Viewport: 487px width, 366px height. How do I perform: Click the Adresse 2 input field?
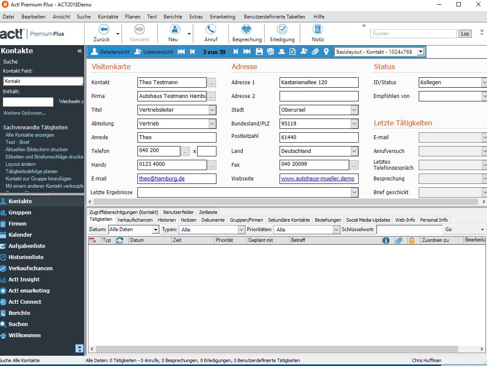coord(319,96)
